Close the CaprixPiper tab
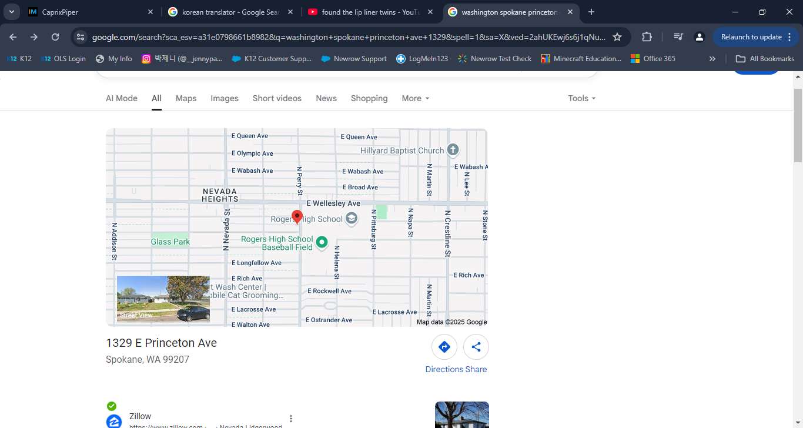Image resolution: width=803 pixels, height=428 pixels. [x=150, y=12]
